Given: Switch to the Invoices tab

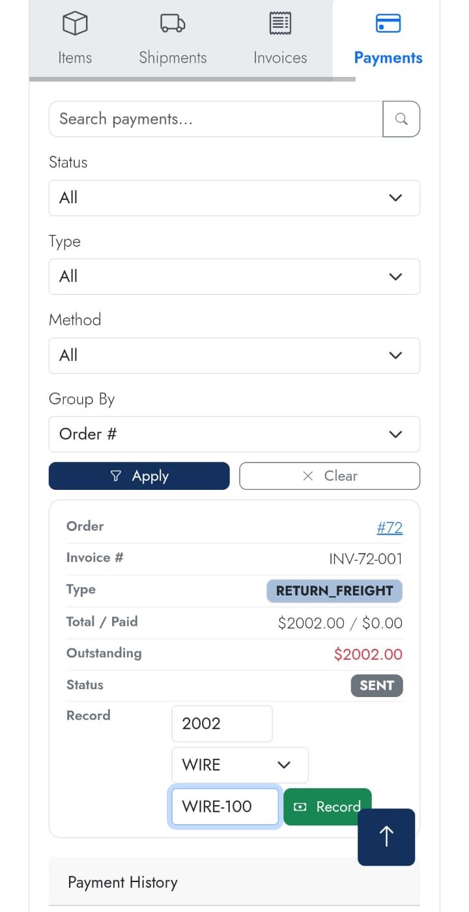Looking at the screenshot, I should [x=279, y=39].
